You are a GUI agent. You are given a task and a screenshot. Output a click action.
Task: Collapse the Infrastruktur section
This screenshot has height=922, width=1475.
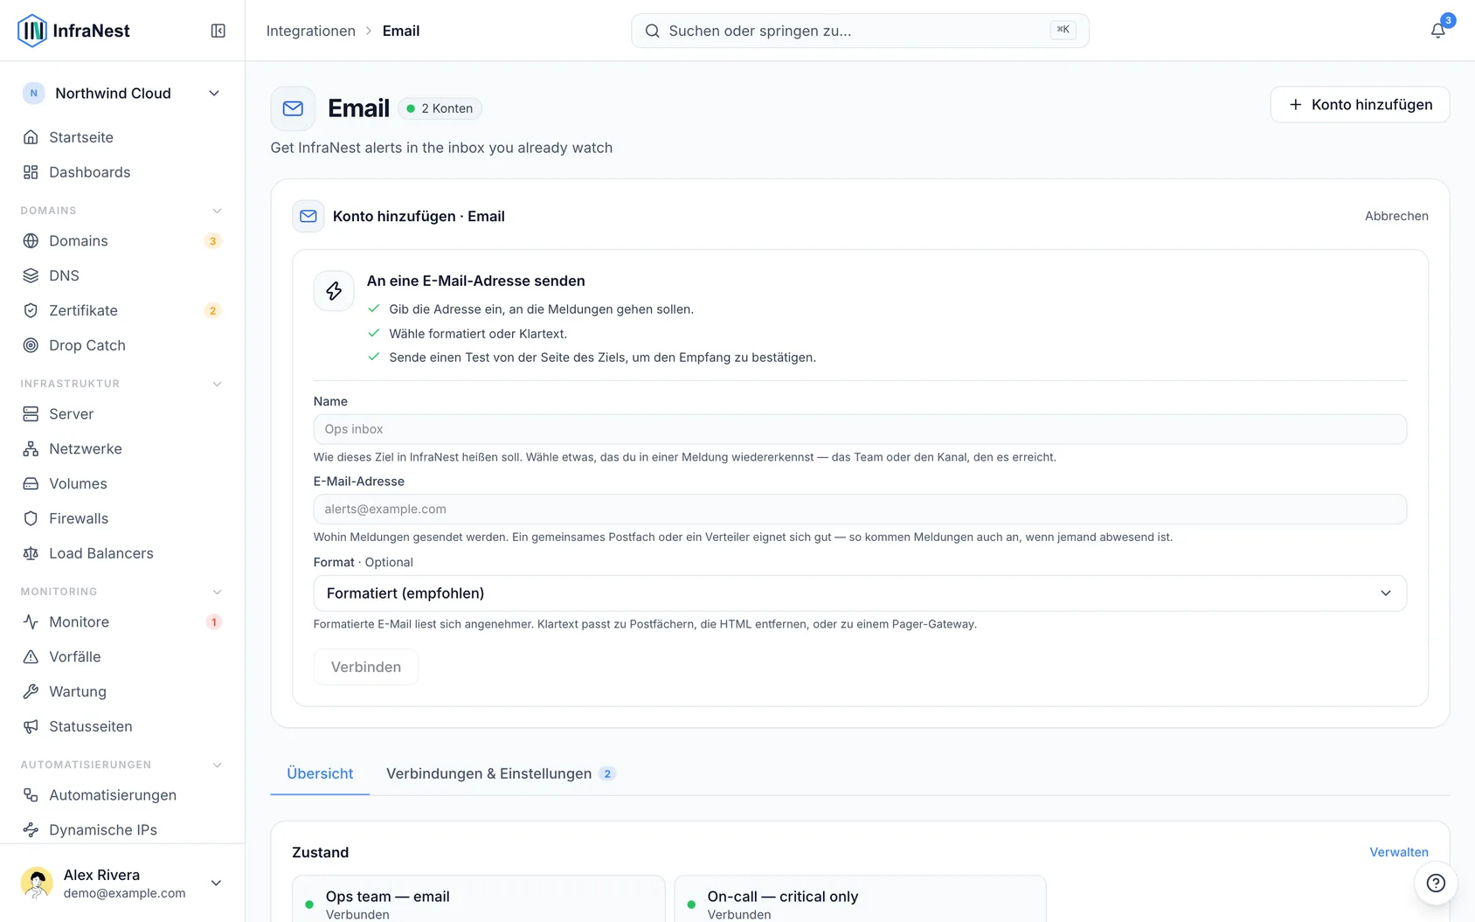point(217,384)
